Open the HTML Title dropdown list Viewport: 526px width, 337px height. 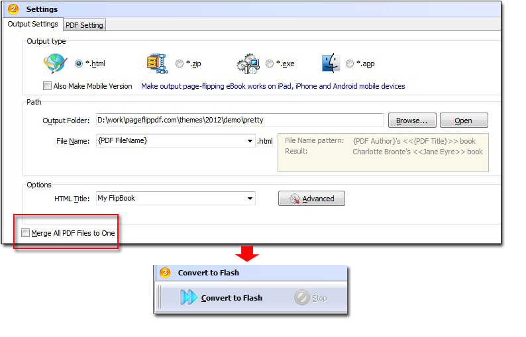pyautogui.click(x=250, y=199)
